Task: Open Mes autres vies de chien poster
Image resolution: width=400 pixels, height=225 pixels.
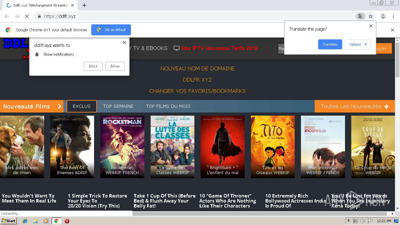Action: (22, 147)
